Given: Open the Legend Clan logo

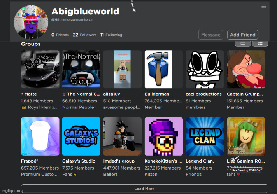Looking at the screenshot, I should point(205,136).
